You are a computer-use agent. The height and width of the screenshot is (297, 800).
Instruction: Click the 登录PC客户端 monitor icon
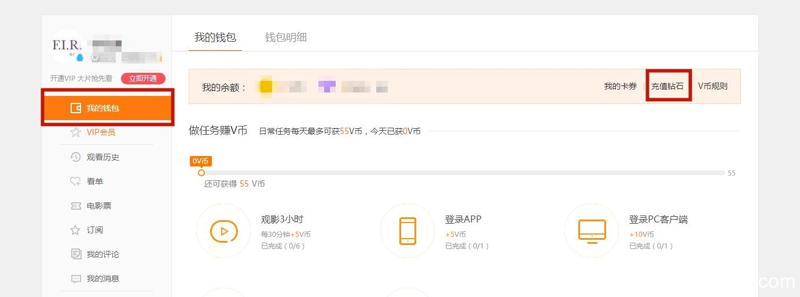pos(592,231)
